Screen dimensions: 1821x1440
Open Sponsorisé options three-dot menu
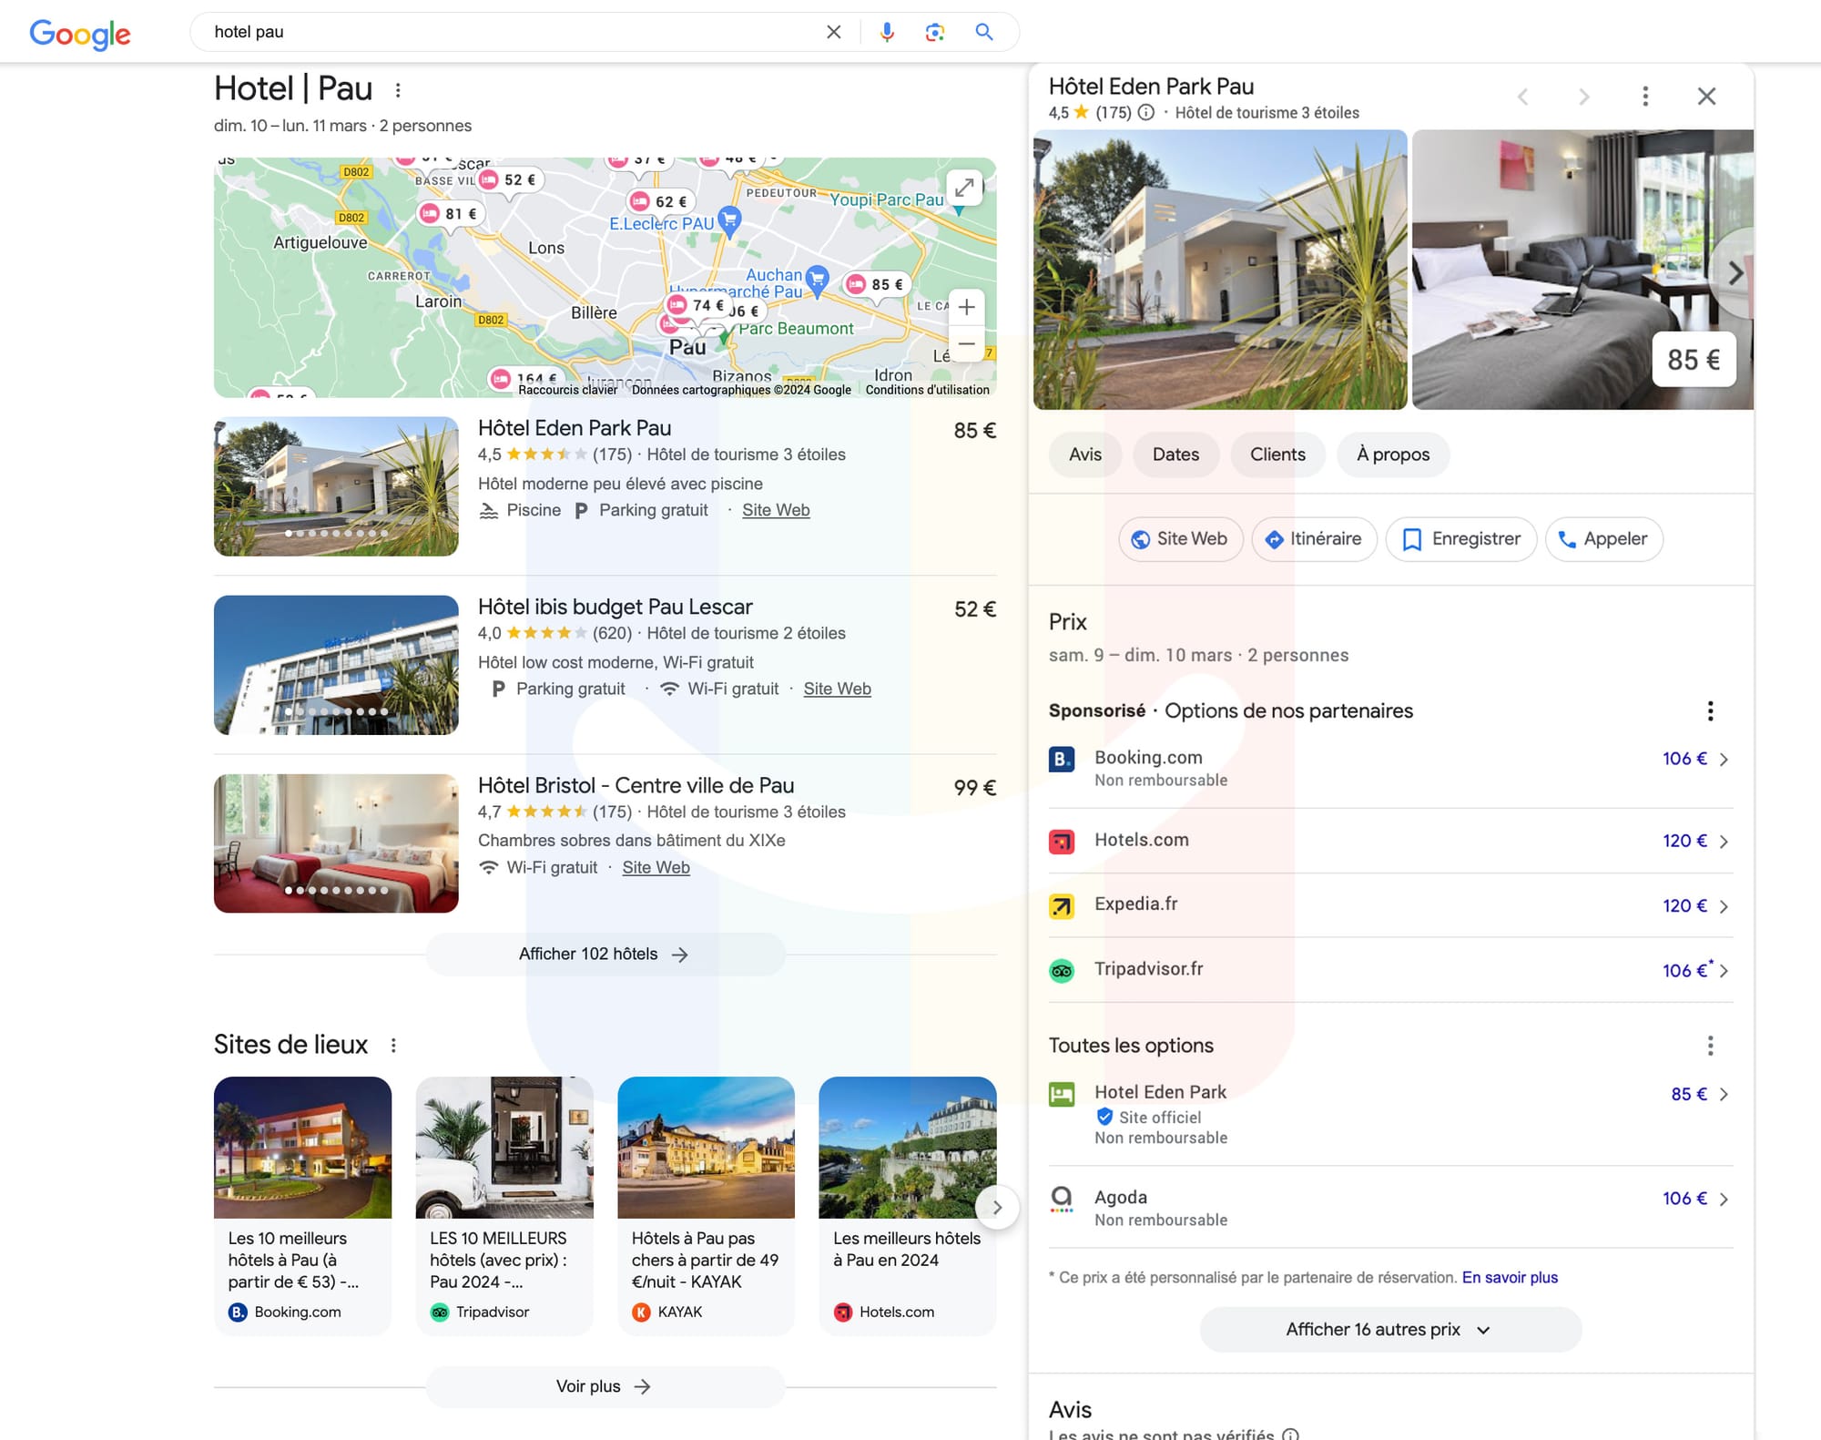point(1710,711)
